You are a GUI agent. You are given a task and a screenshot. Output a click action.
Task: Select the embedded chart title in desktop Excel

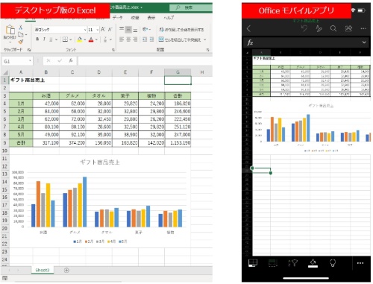tap(100, 162)
